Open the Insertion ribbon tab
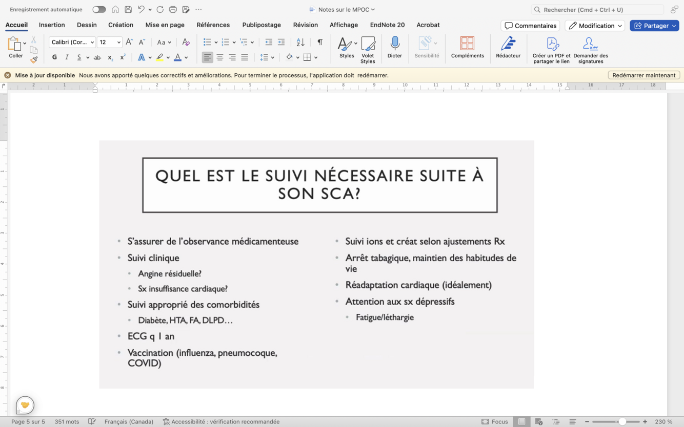 pyautogui.click(x=52, y=25)
